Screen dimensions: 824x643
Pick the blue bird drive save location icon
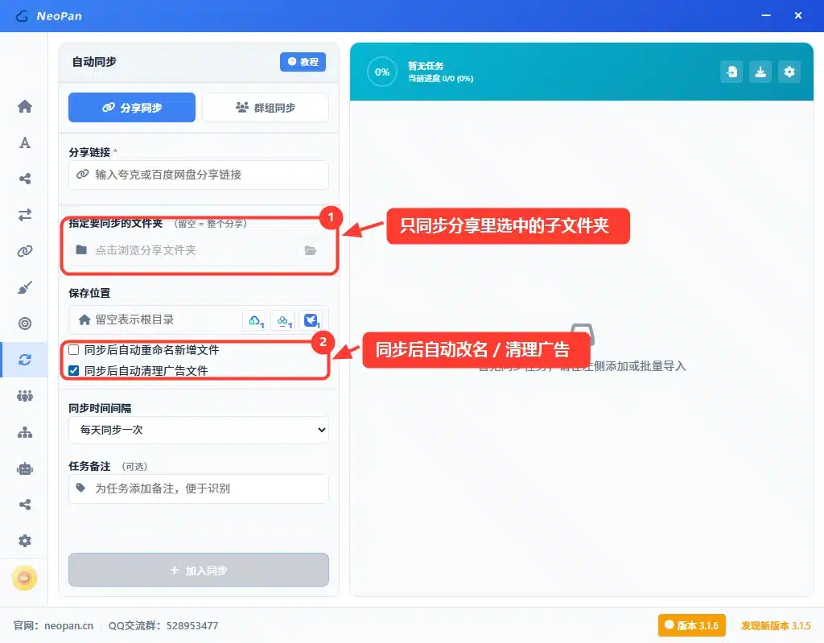pyautogui.click(x=311, y=320)
